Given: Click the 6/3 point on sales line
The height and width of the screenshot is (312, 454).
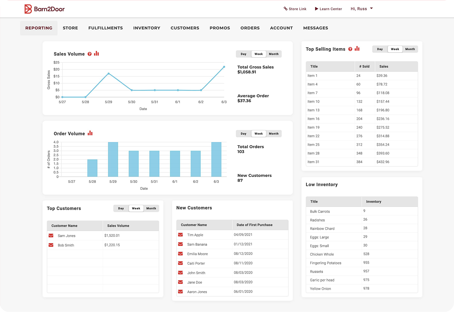Looking at the screenshot, I should click(x=224, y=67).
